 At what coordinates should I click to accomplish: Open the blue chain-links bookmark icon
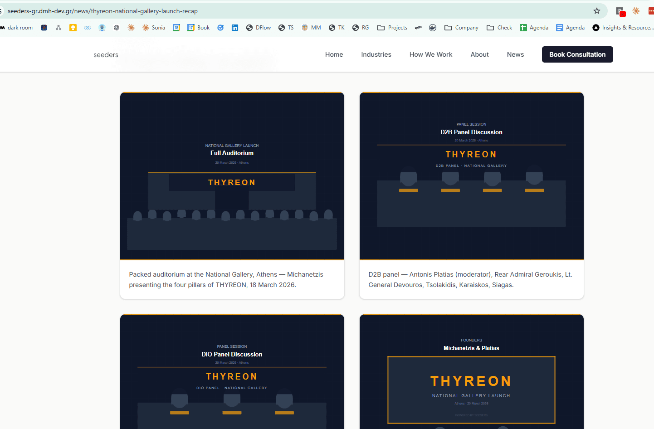click(x=88, y=28)
